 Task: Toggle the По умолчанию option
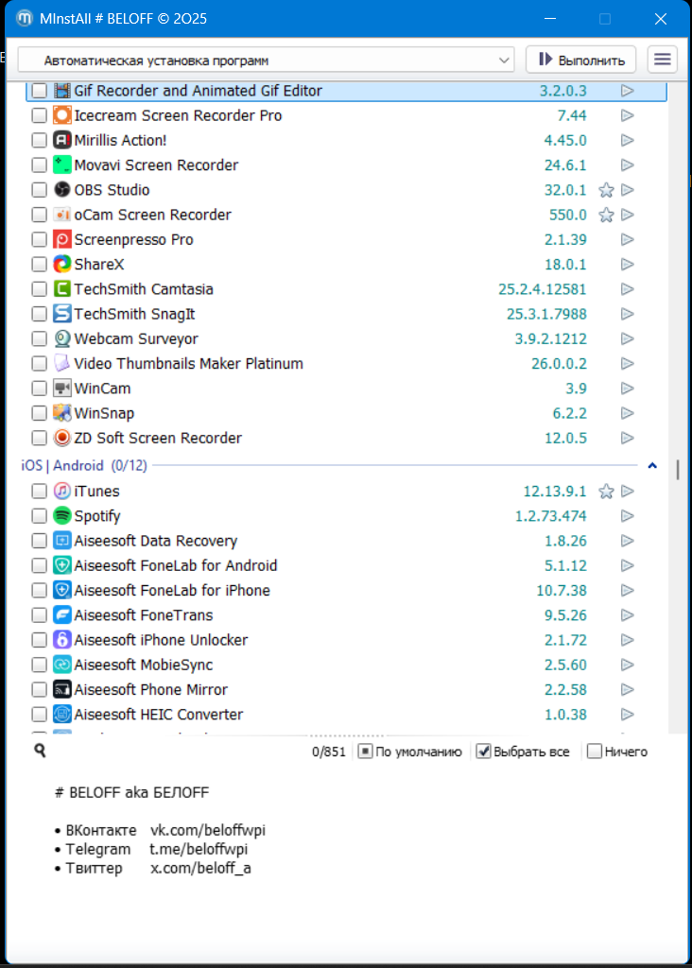(x=365, y=752)
